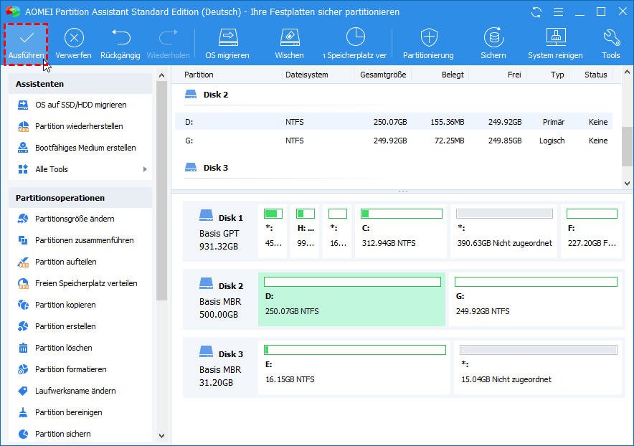Select Disk 2 Basis MBR block

pos(221,300)
